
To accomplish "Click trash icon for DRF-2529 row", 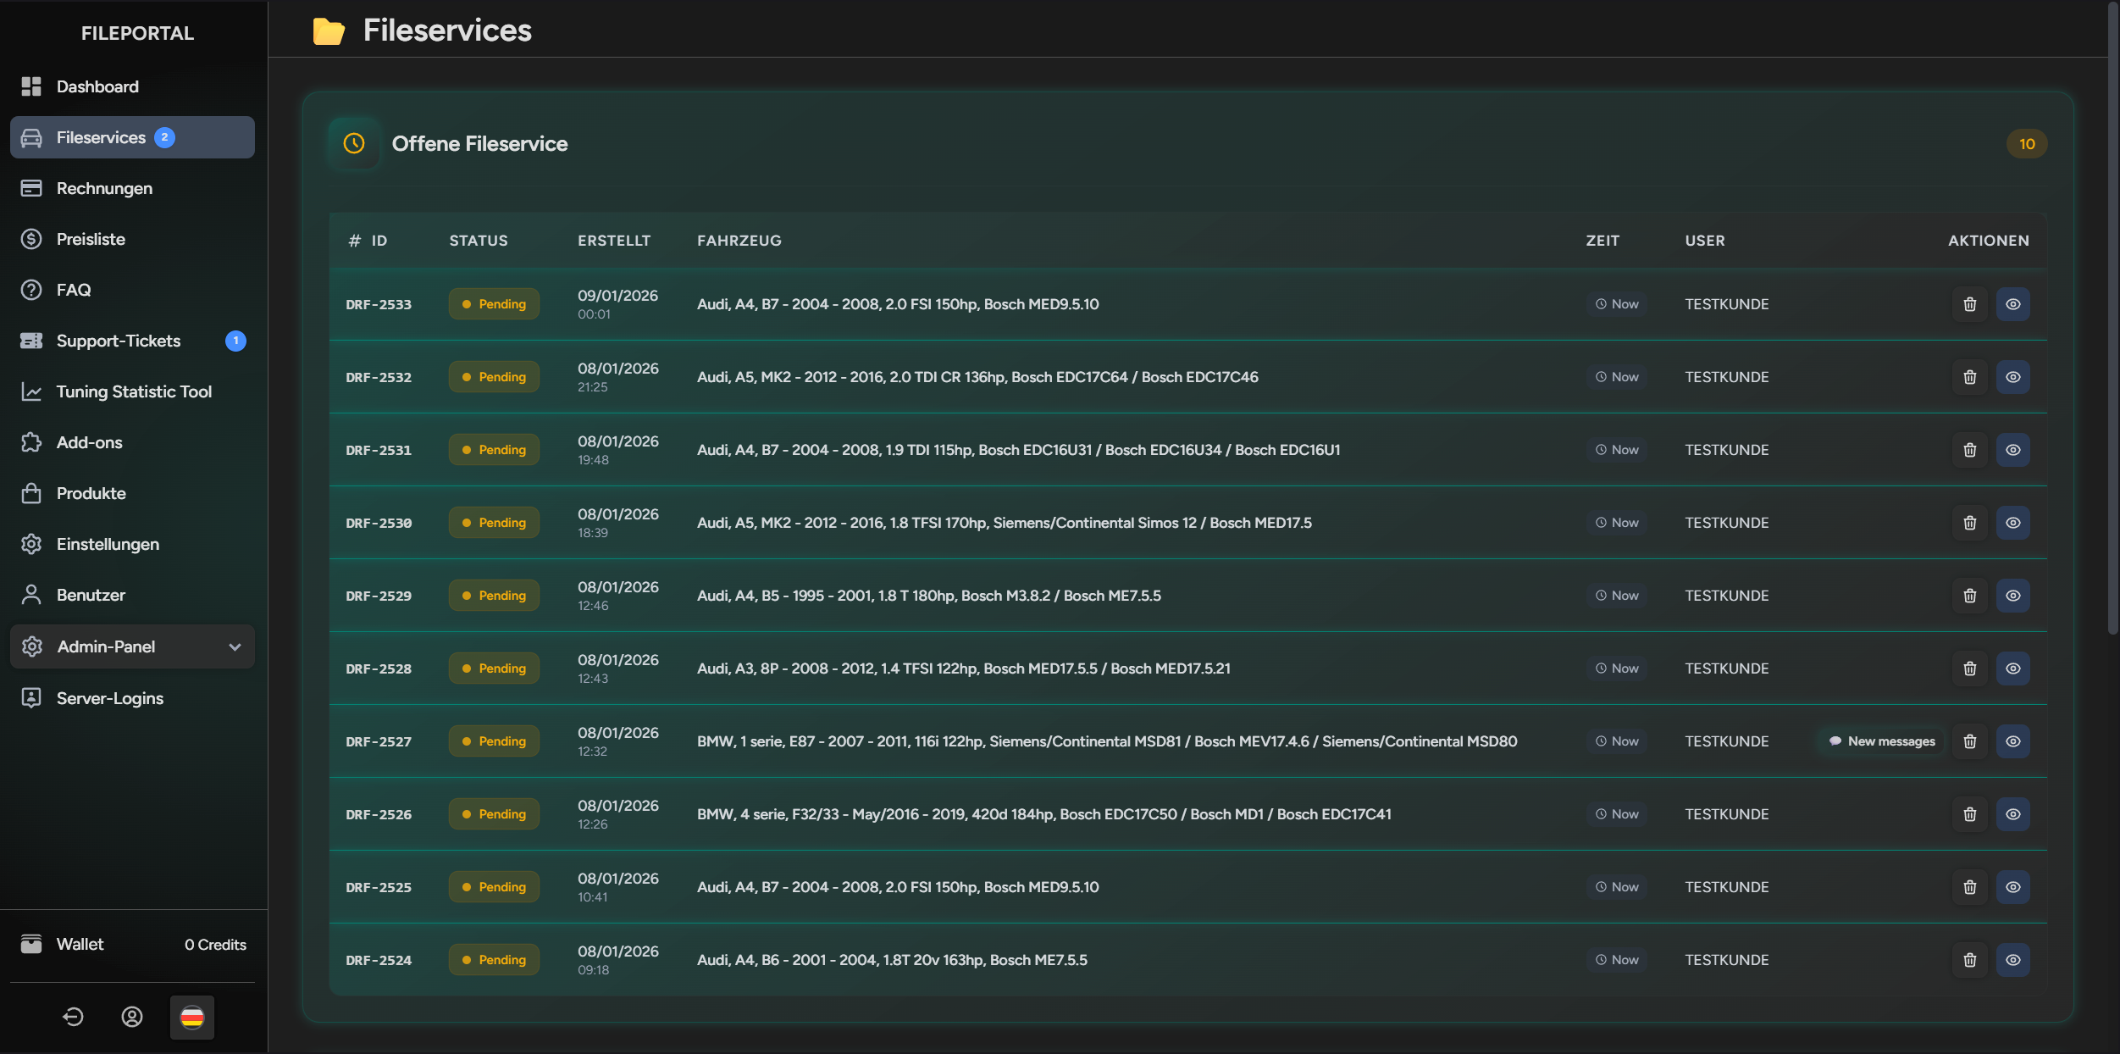I will point(1969,596).
